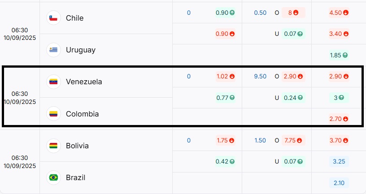
Task: Choose the draw odds 3.25 for Bolivia-Brazil
Action: point(339,162)
